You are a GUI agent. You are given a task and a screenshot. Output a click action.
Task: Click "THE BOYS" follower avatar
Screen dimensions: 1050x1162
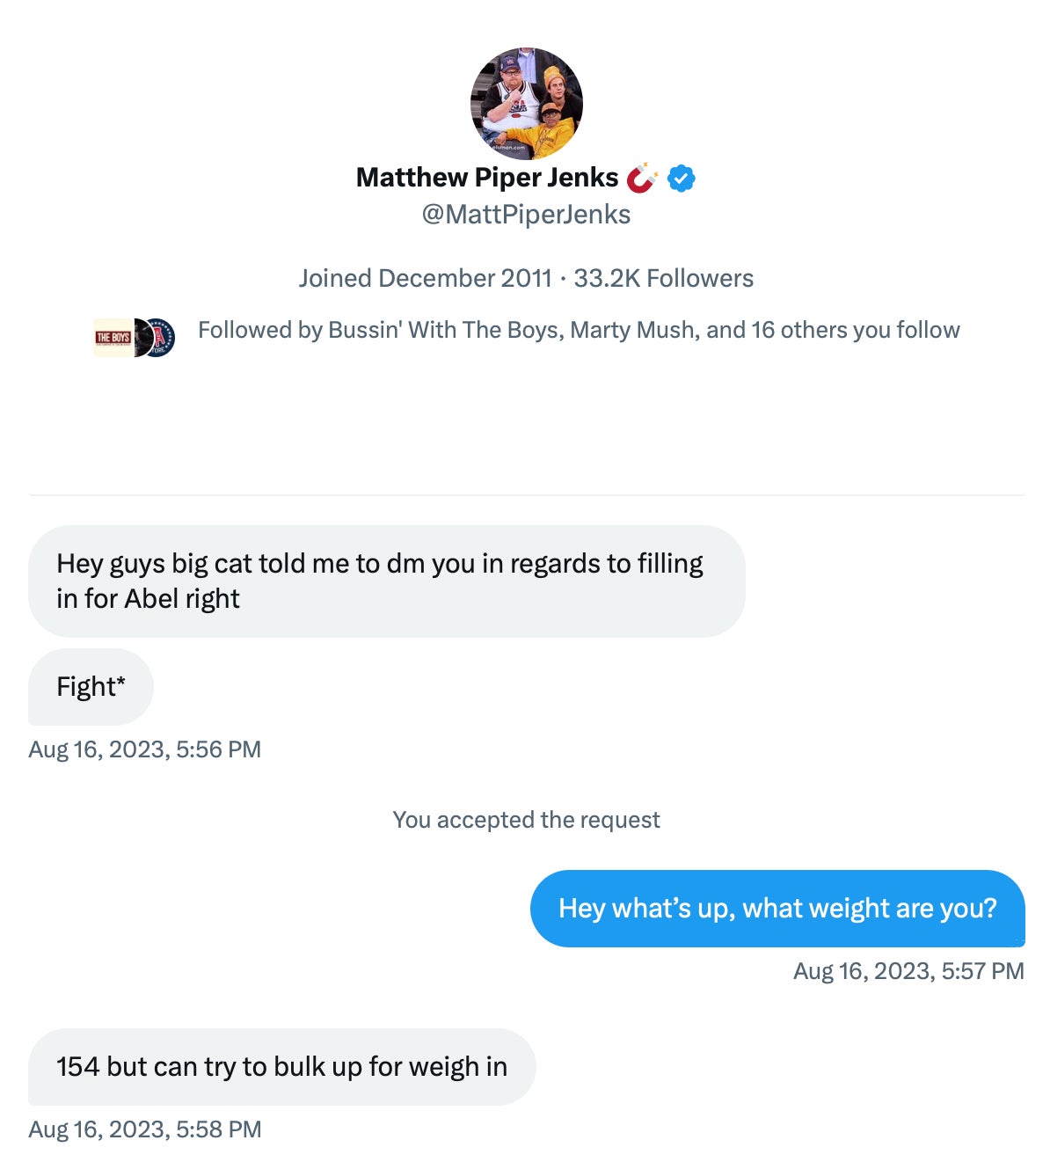[112, 338]
